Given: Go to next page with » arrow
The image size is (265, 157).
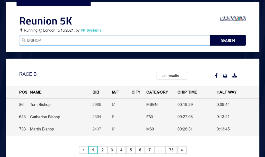Looking at the screenshot, I should 182,150.
